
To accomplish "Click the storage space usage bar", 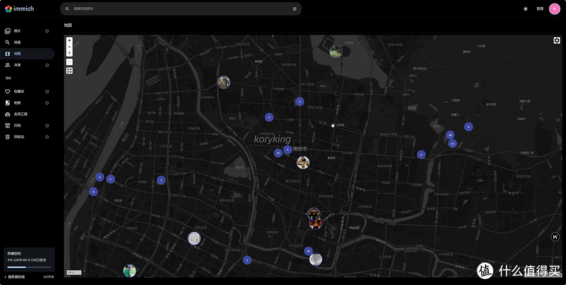I will point(29,267).
